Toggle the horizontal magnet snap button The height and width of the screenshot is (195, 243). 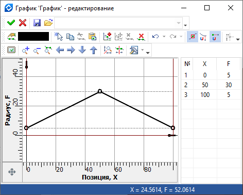click(x=215, y=37)
